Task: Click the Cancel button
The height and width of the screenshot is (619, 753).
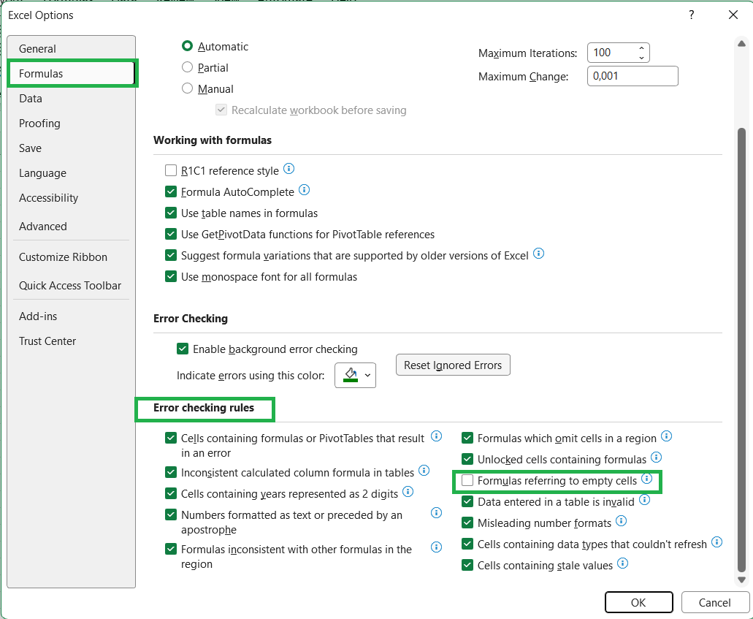Action: [714, 603]
